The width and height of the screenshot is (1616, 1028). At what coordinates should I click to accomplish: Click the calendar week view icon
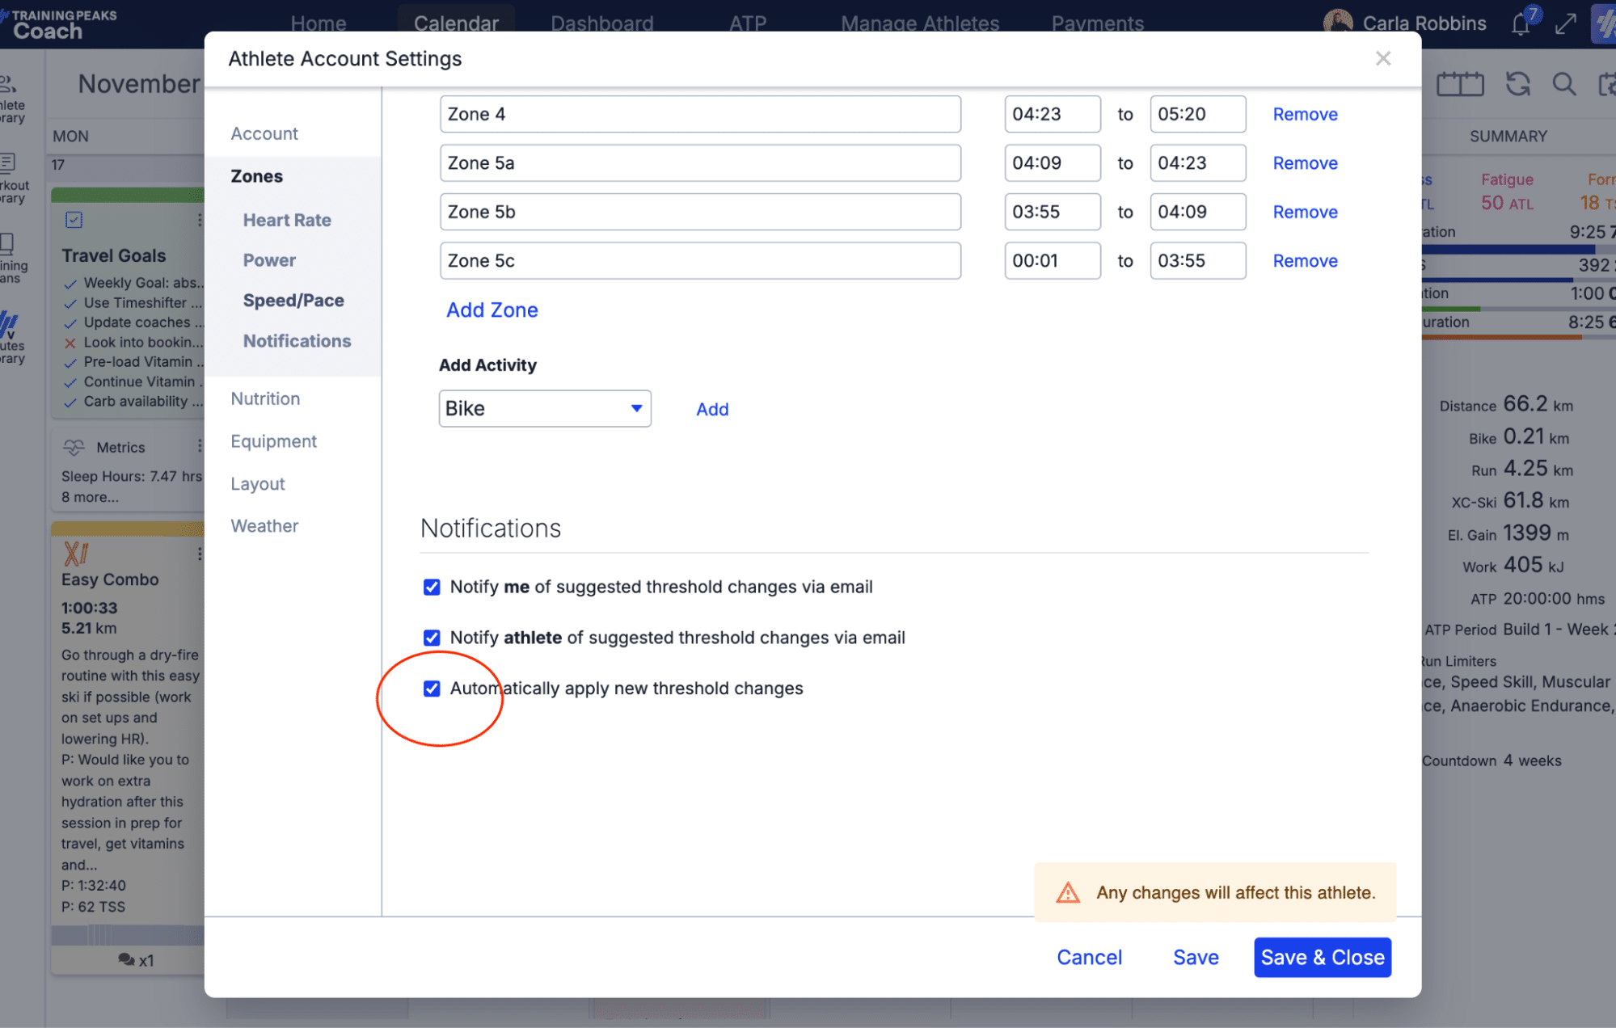coord(1460,84)
